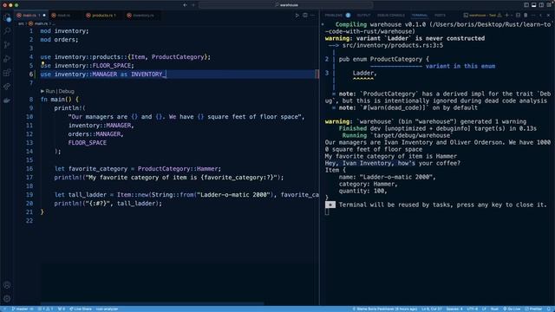Viewport: 555px width, 312px height.
Task: Toggle the secondary sidebar layout icon
Action: tap(541, 5)
